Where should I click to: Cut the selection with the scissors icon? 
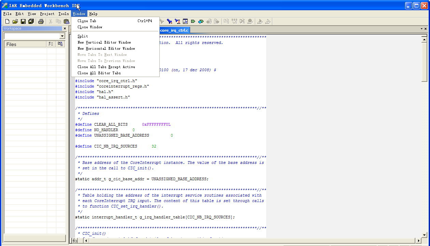[x=51, y=21]
